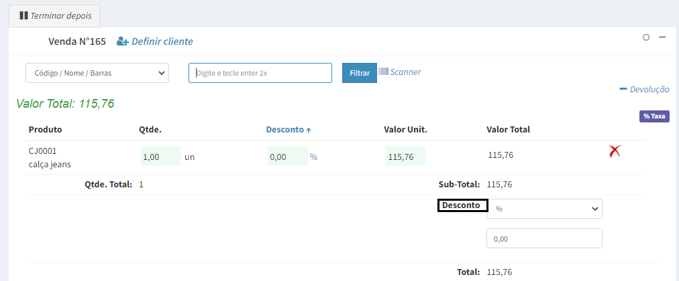
Task: Open the Código / Nome / Barras dropdown
Action: 97,72
